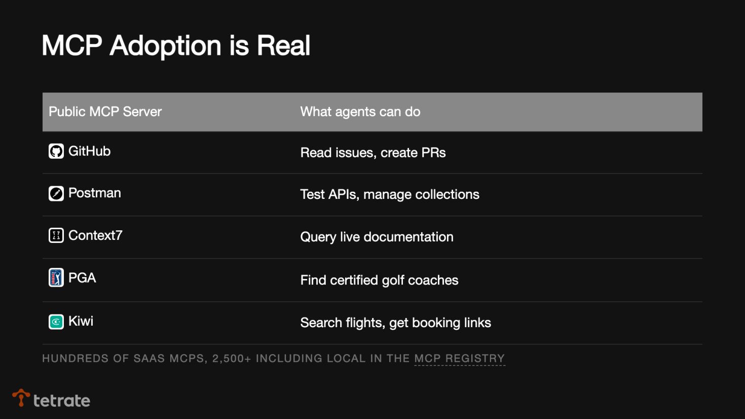Click 'Query live documentation' cell

377,237
